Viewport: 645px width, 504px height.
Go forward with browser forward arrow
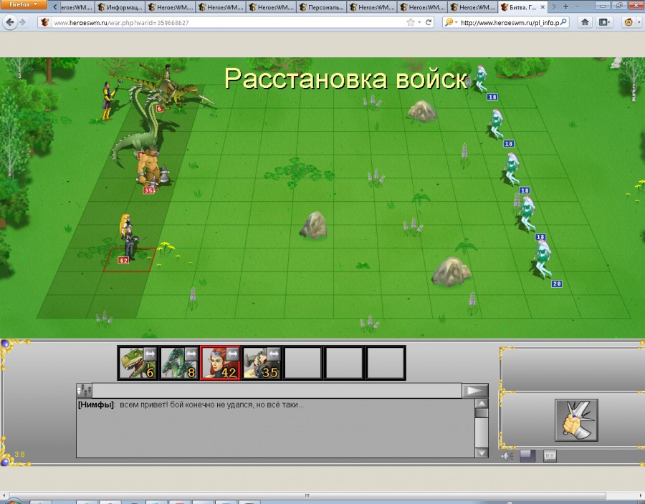(x=24, y=23)
